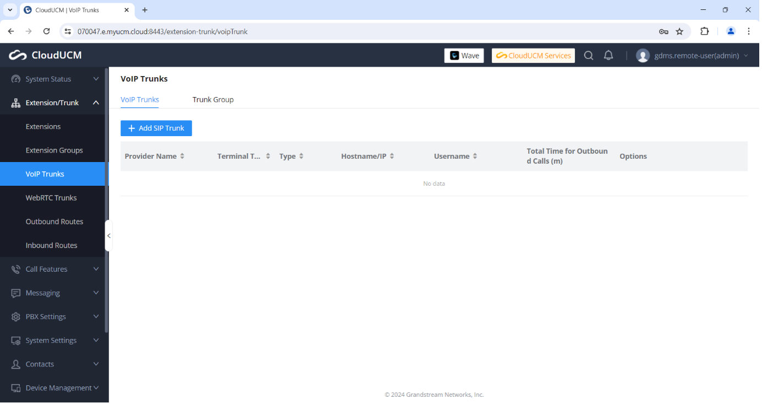Click the search magnifier icon in header

[589, 56]
